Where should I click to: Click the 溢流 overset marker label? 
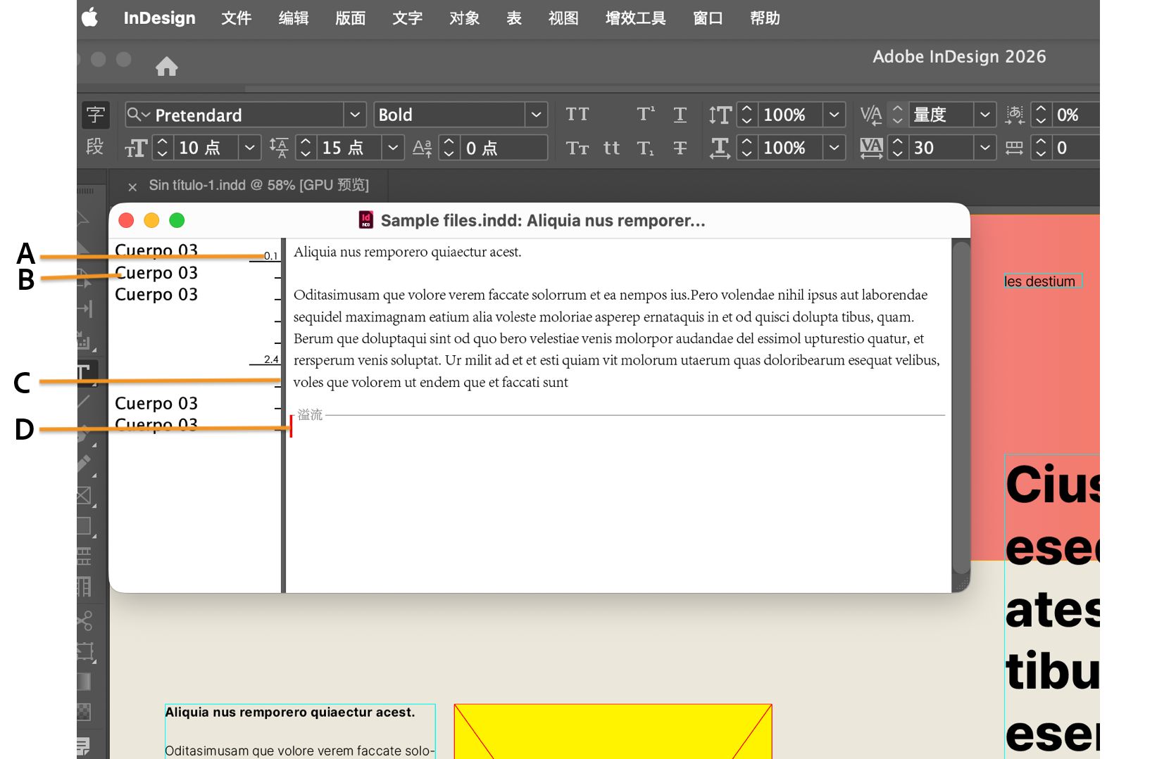pyautogui.click(x=310, y=415)
